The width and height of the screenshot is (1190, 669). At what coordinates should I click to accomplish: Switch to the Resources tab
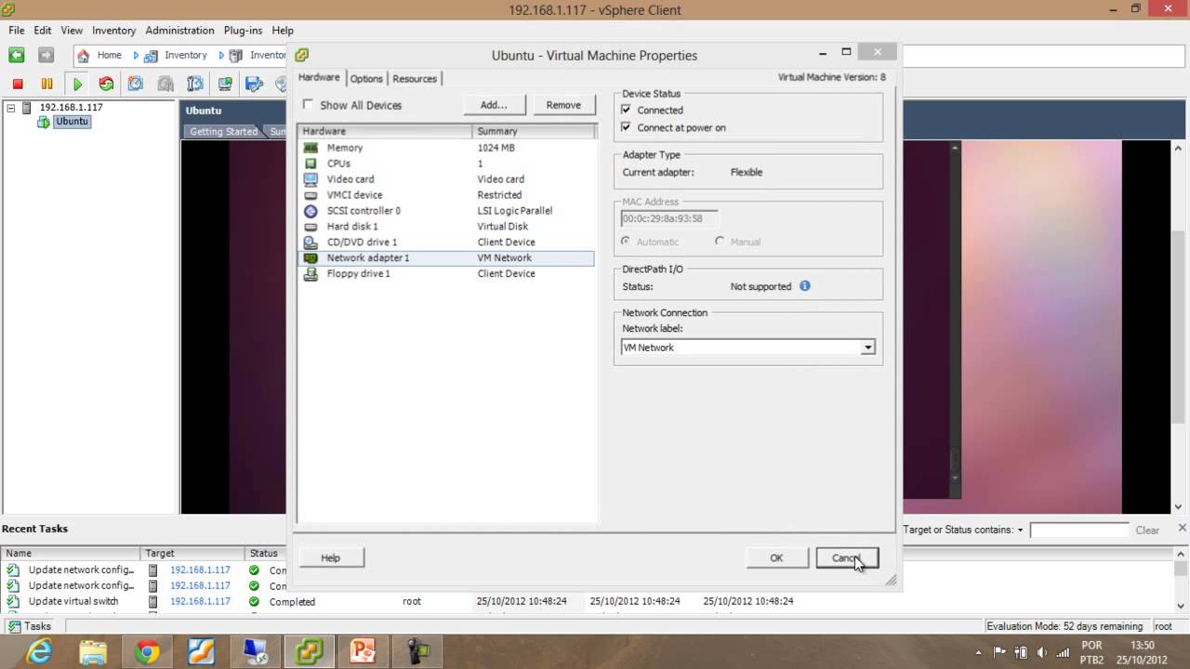(415, 79)
